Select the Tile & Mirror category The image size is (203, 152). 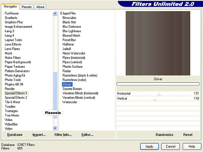click(x=12, y=102)
